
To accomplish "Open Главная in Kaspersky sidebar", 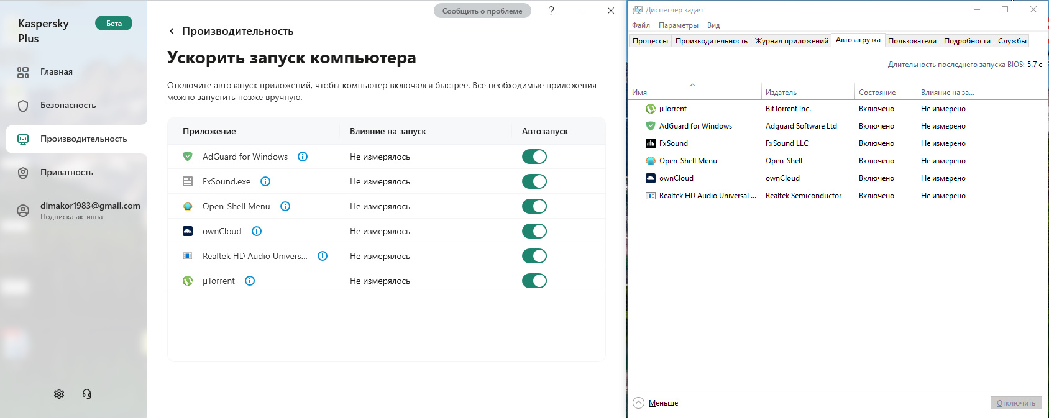I will 74,72.
